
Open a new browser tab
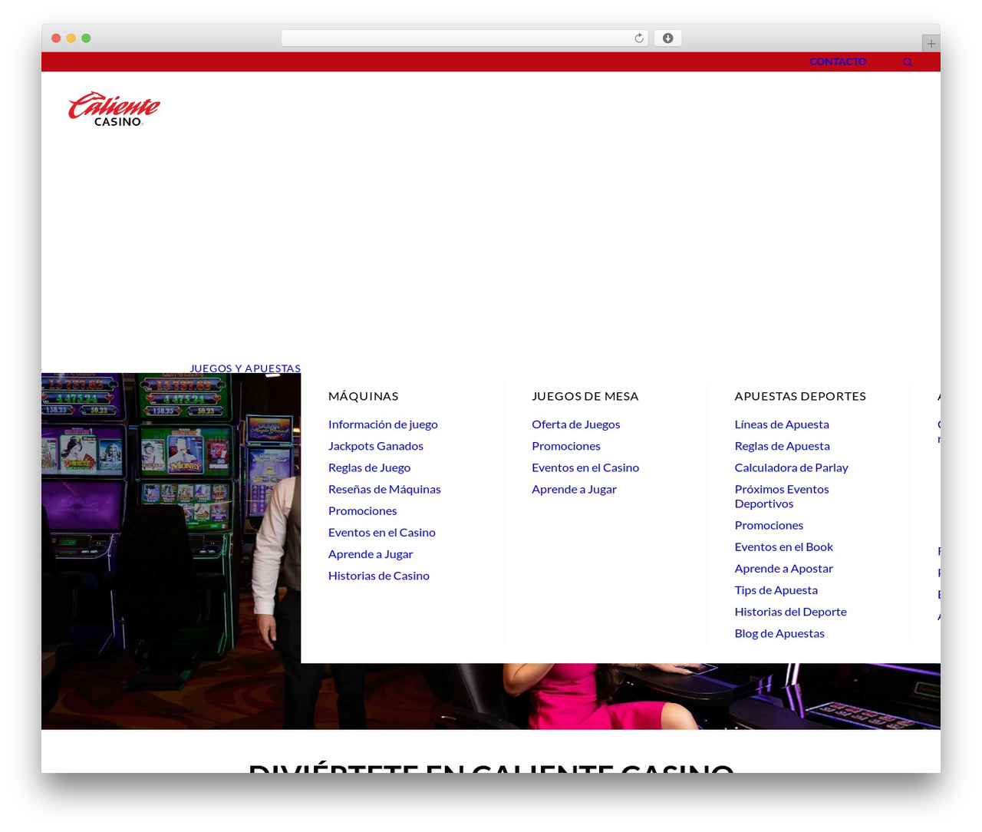(931, 44)
